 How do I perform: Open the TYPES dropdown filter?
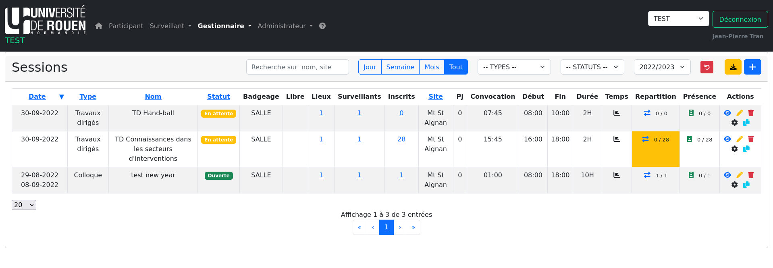(x=513, y=67)
